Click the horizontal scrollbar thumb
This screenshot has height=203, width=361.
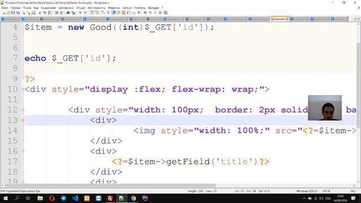(111, 186)
